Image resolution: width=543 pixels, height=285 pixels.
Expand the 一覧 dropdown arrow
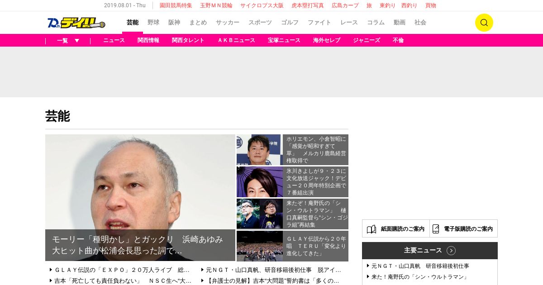coord(77,40)
